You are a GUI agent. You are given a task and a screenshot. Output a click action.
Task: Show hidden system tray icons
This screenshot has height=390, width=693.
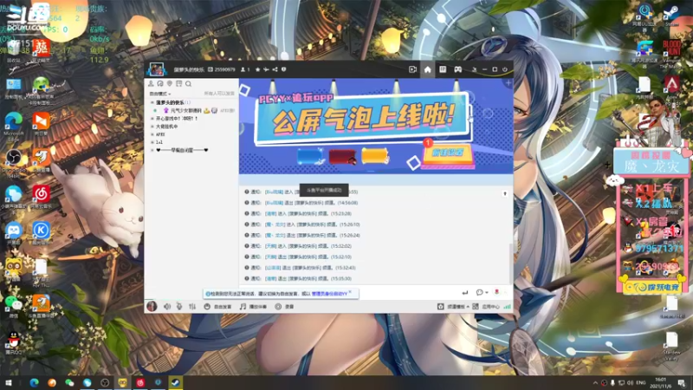pos(595,383)
